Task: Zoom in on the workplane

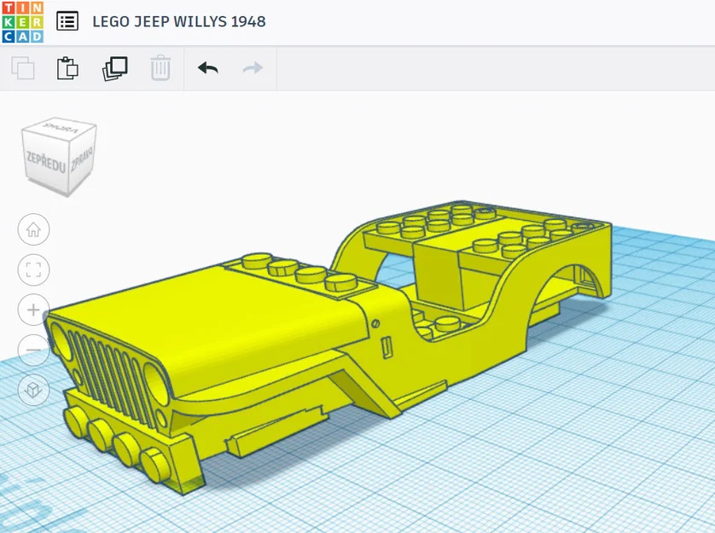Action: click(x=32, y=310)
